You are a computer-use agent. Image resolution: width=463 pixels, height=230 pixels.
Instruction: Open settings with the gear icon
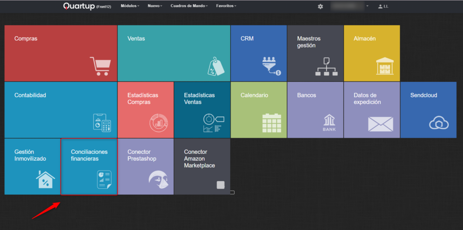click(x=321, y=6)
